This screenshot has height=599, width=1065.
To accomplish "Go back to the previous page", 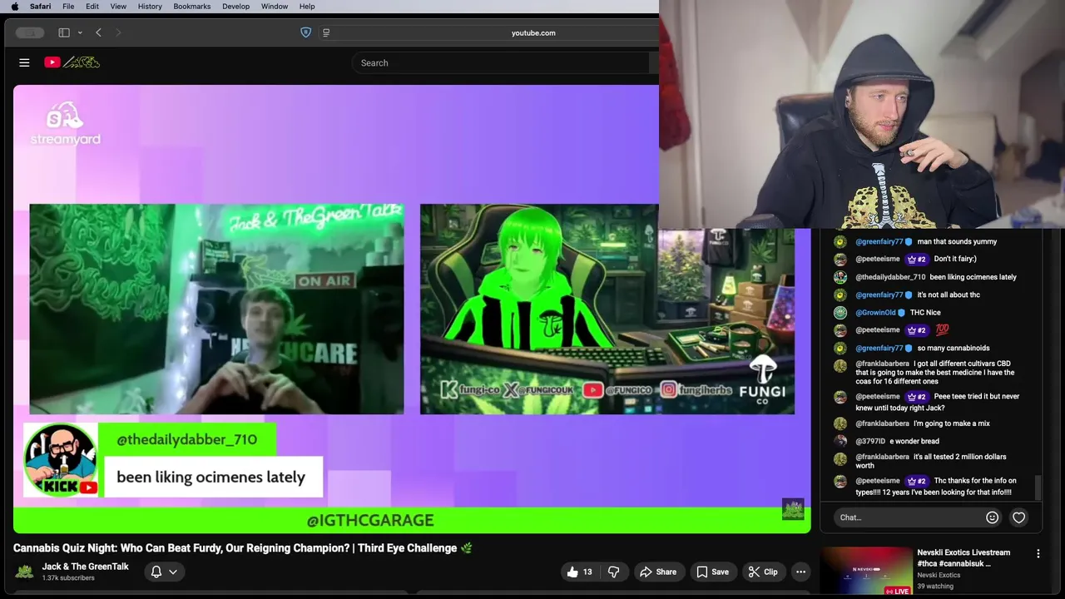I will (98, 32).
